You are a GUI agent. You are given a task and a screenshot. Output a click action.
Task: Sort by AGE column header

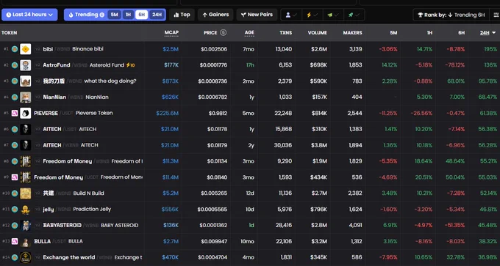[249, 33]
